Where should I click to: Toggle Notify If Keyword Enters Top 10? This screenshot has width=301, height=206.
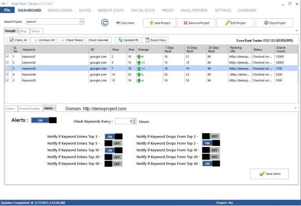point(114,150)
